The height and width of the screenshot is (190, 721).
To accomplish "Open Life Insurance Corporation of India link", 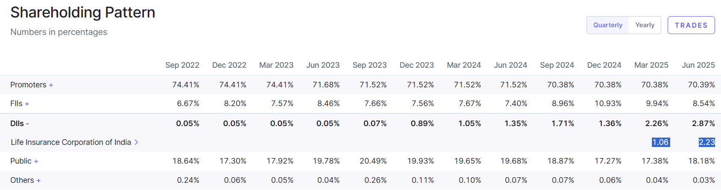I will tap(71, 142).
